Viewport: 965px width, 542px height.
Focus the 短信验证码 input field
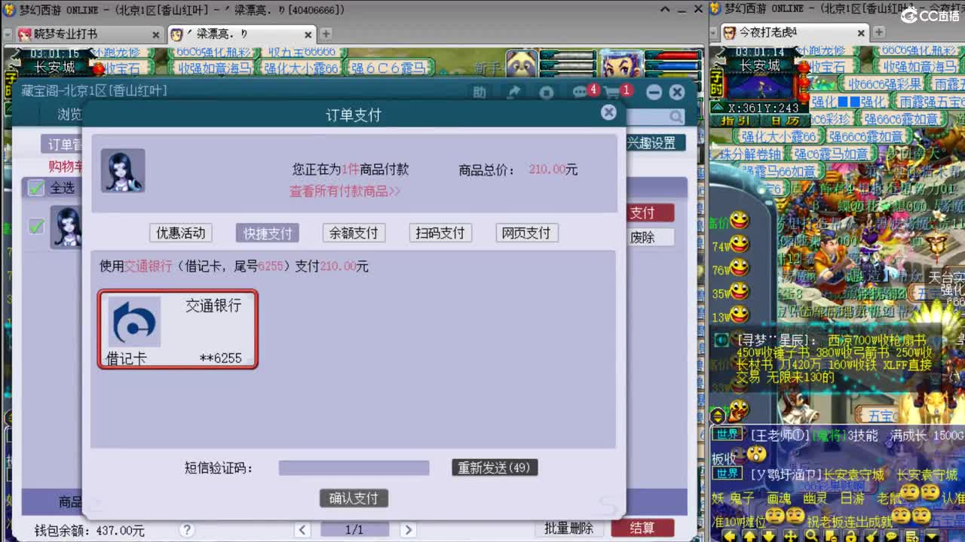pos(354,468)
